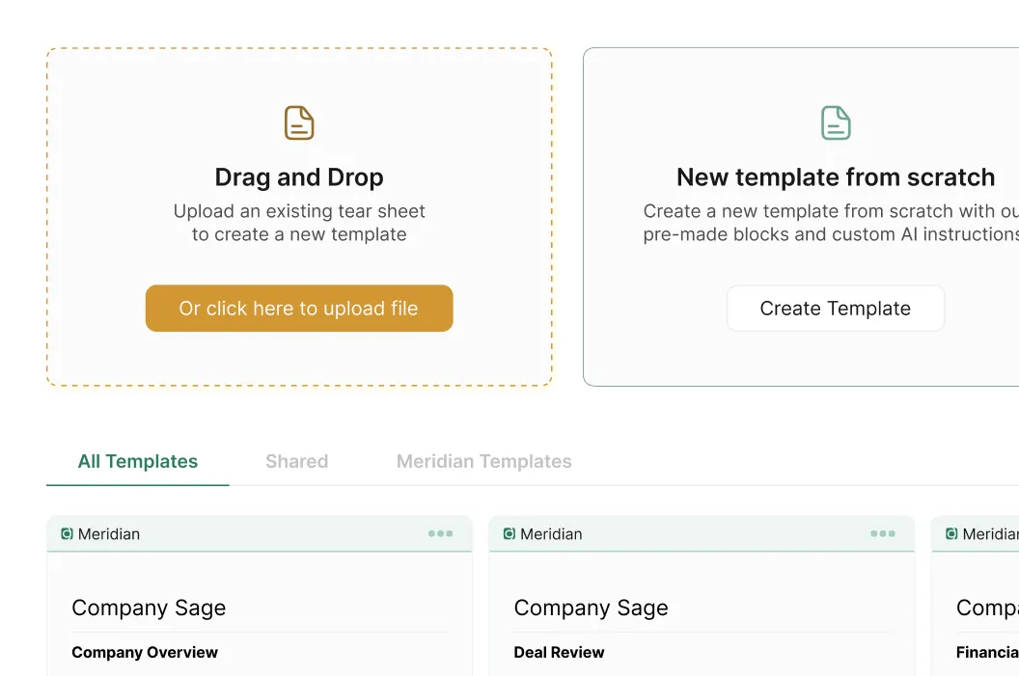Screen dimensions: 1019x676
Task: Click the Company Overview label on the first card
Action: 145,652
